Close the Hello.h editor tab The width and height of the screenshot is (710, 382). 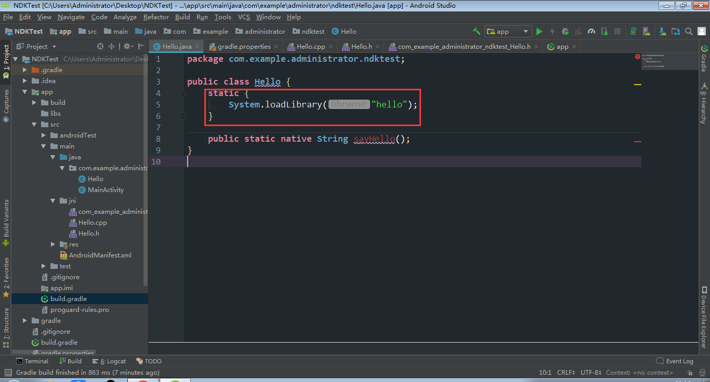(378, 47)
